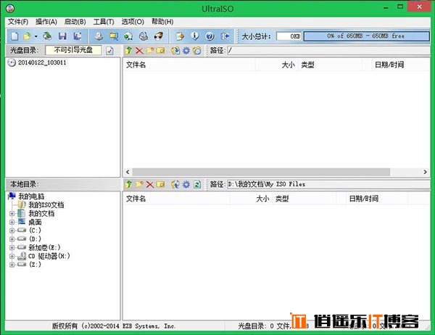Sort local pane by 类型 column
The width and height of the screenshot is (435, 335).
[305, 199]
